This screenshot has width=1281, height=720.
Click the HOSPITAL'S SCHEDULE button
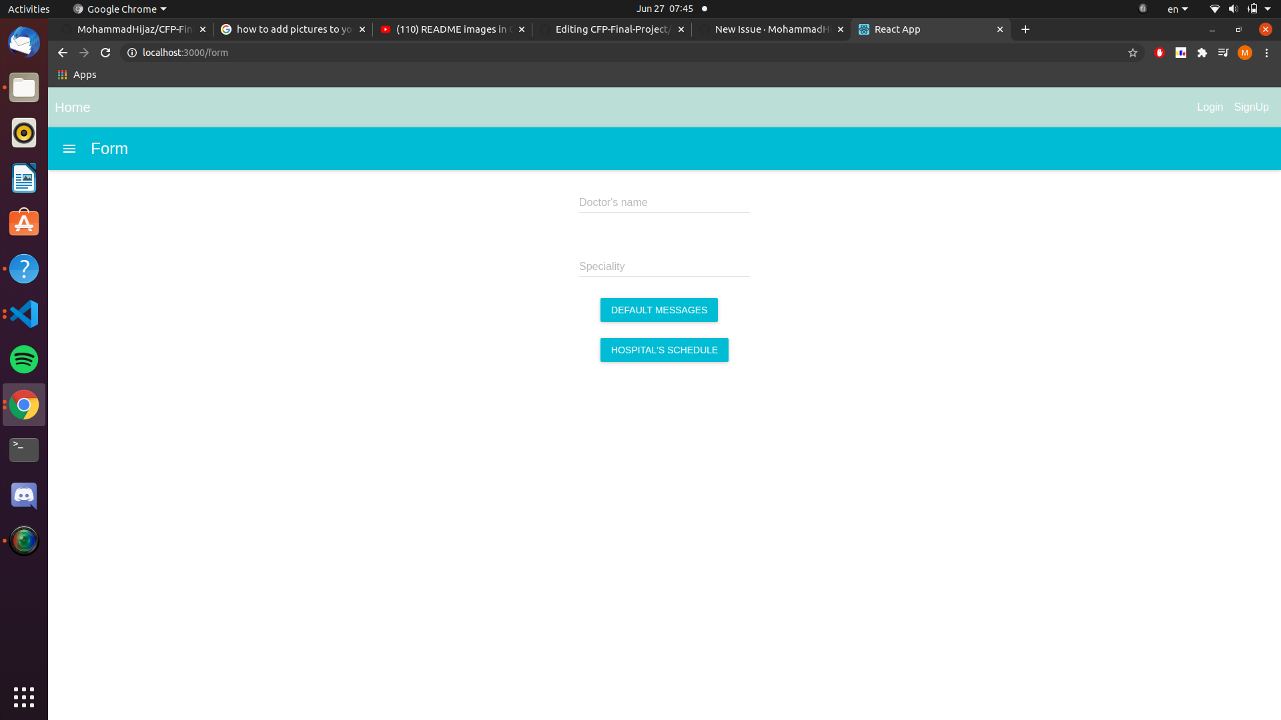pos(664,349)
